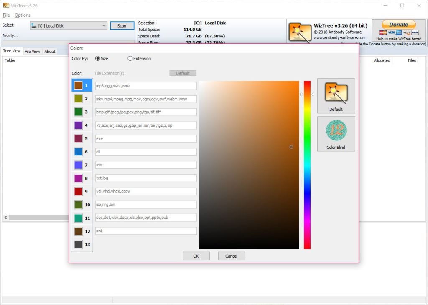Click the grayed Default extension button
Viewport: 428px width, 305px height.
pos(183,73)
